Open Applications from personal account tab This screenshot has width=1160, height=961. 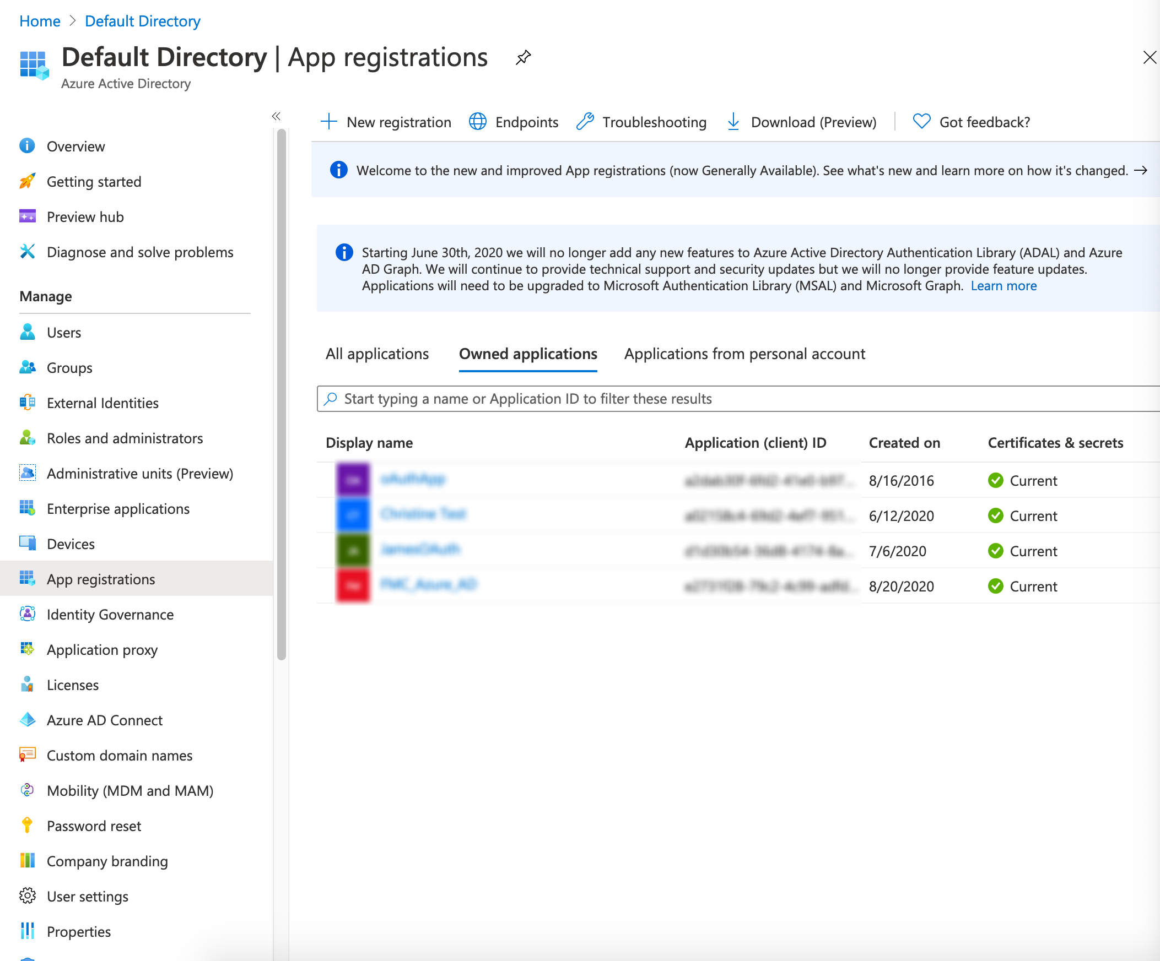pos(744,354)
